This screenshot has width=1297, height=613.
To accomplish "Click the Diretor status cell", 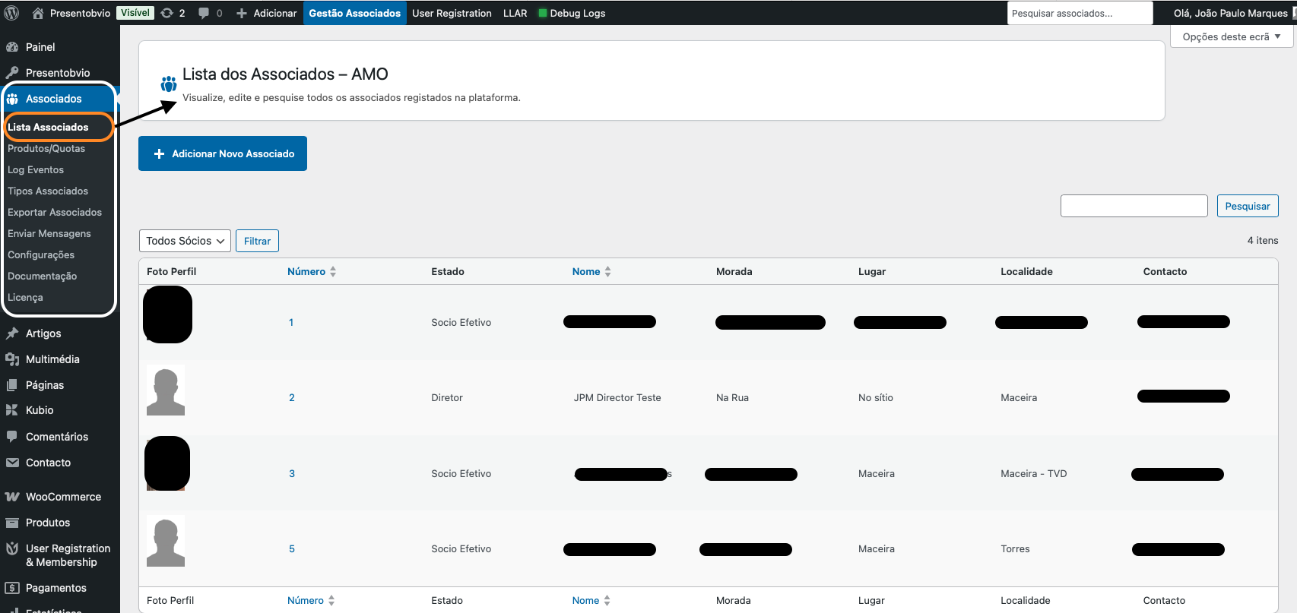I will click(x=447, y=397).
